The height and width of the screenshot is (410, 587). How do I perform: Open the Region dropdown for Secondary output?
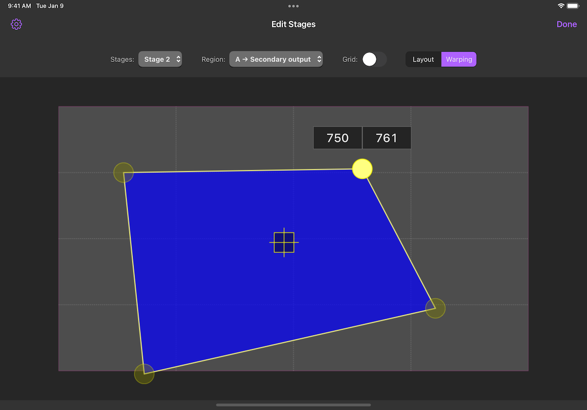click(276, 59)
